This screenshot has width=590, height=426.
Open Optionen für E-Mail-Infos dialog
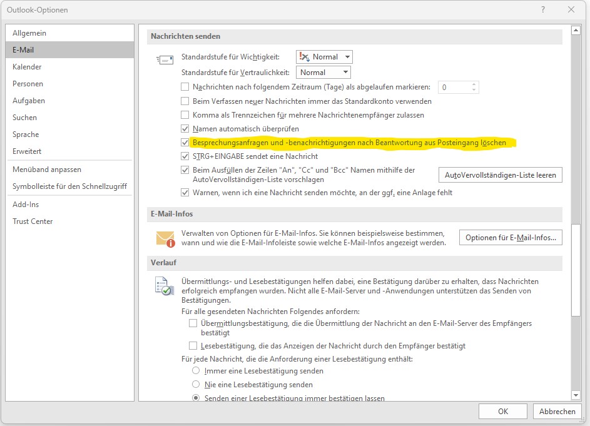(511, 238)
